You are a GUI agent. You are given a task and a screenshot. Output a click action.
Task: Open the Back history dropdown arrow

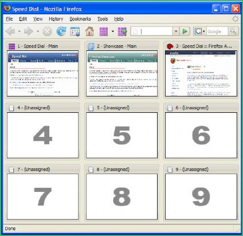(x=19, y=32)
